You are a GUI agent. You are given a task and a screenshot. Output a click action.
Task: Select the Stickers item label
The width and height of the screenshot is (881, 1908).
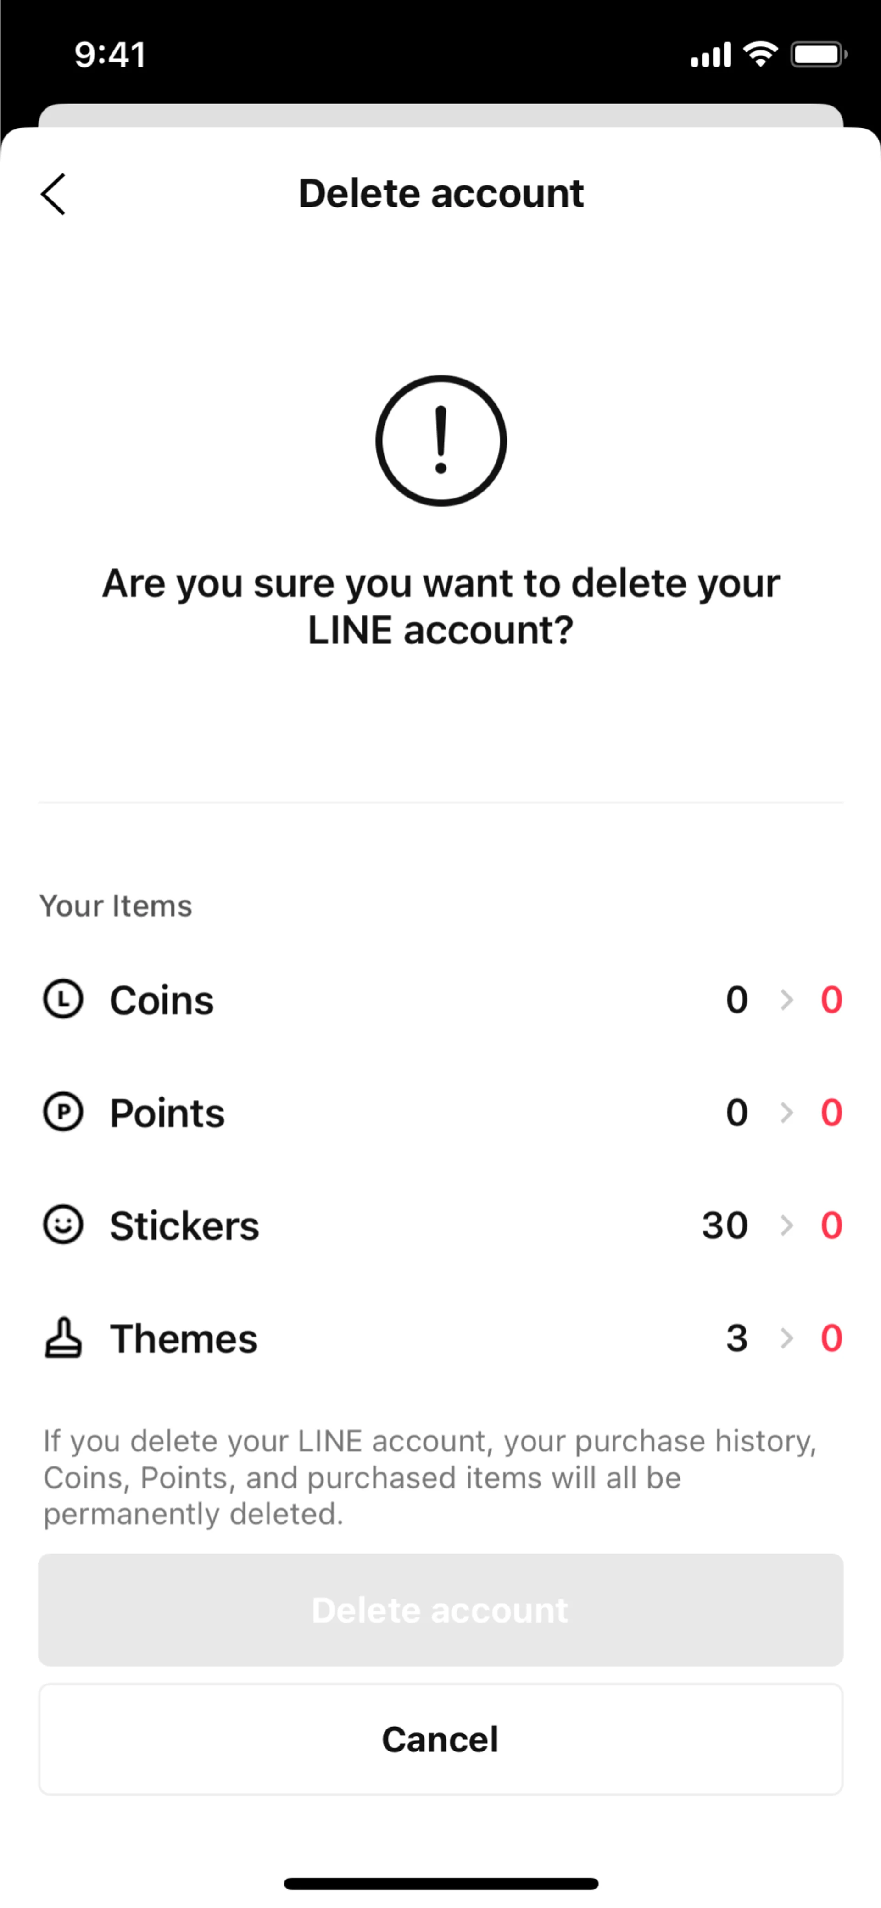[184, 1226]
